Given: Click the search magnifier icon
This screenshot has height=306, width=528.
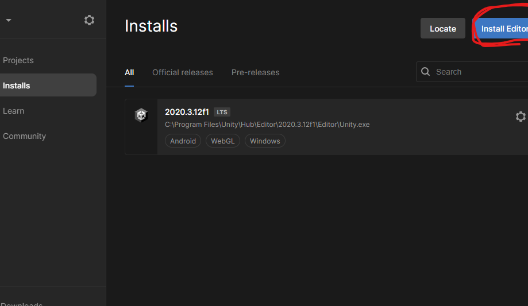Looking at the screenshot, I should [x=426, y=72].
